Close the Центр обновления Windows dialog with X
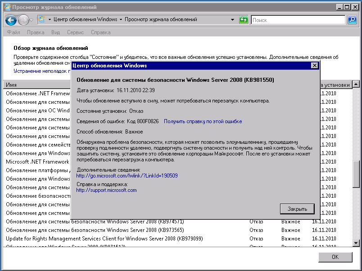This screenshot has width=362, height=271. click(315, 66)
